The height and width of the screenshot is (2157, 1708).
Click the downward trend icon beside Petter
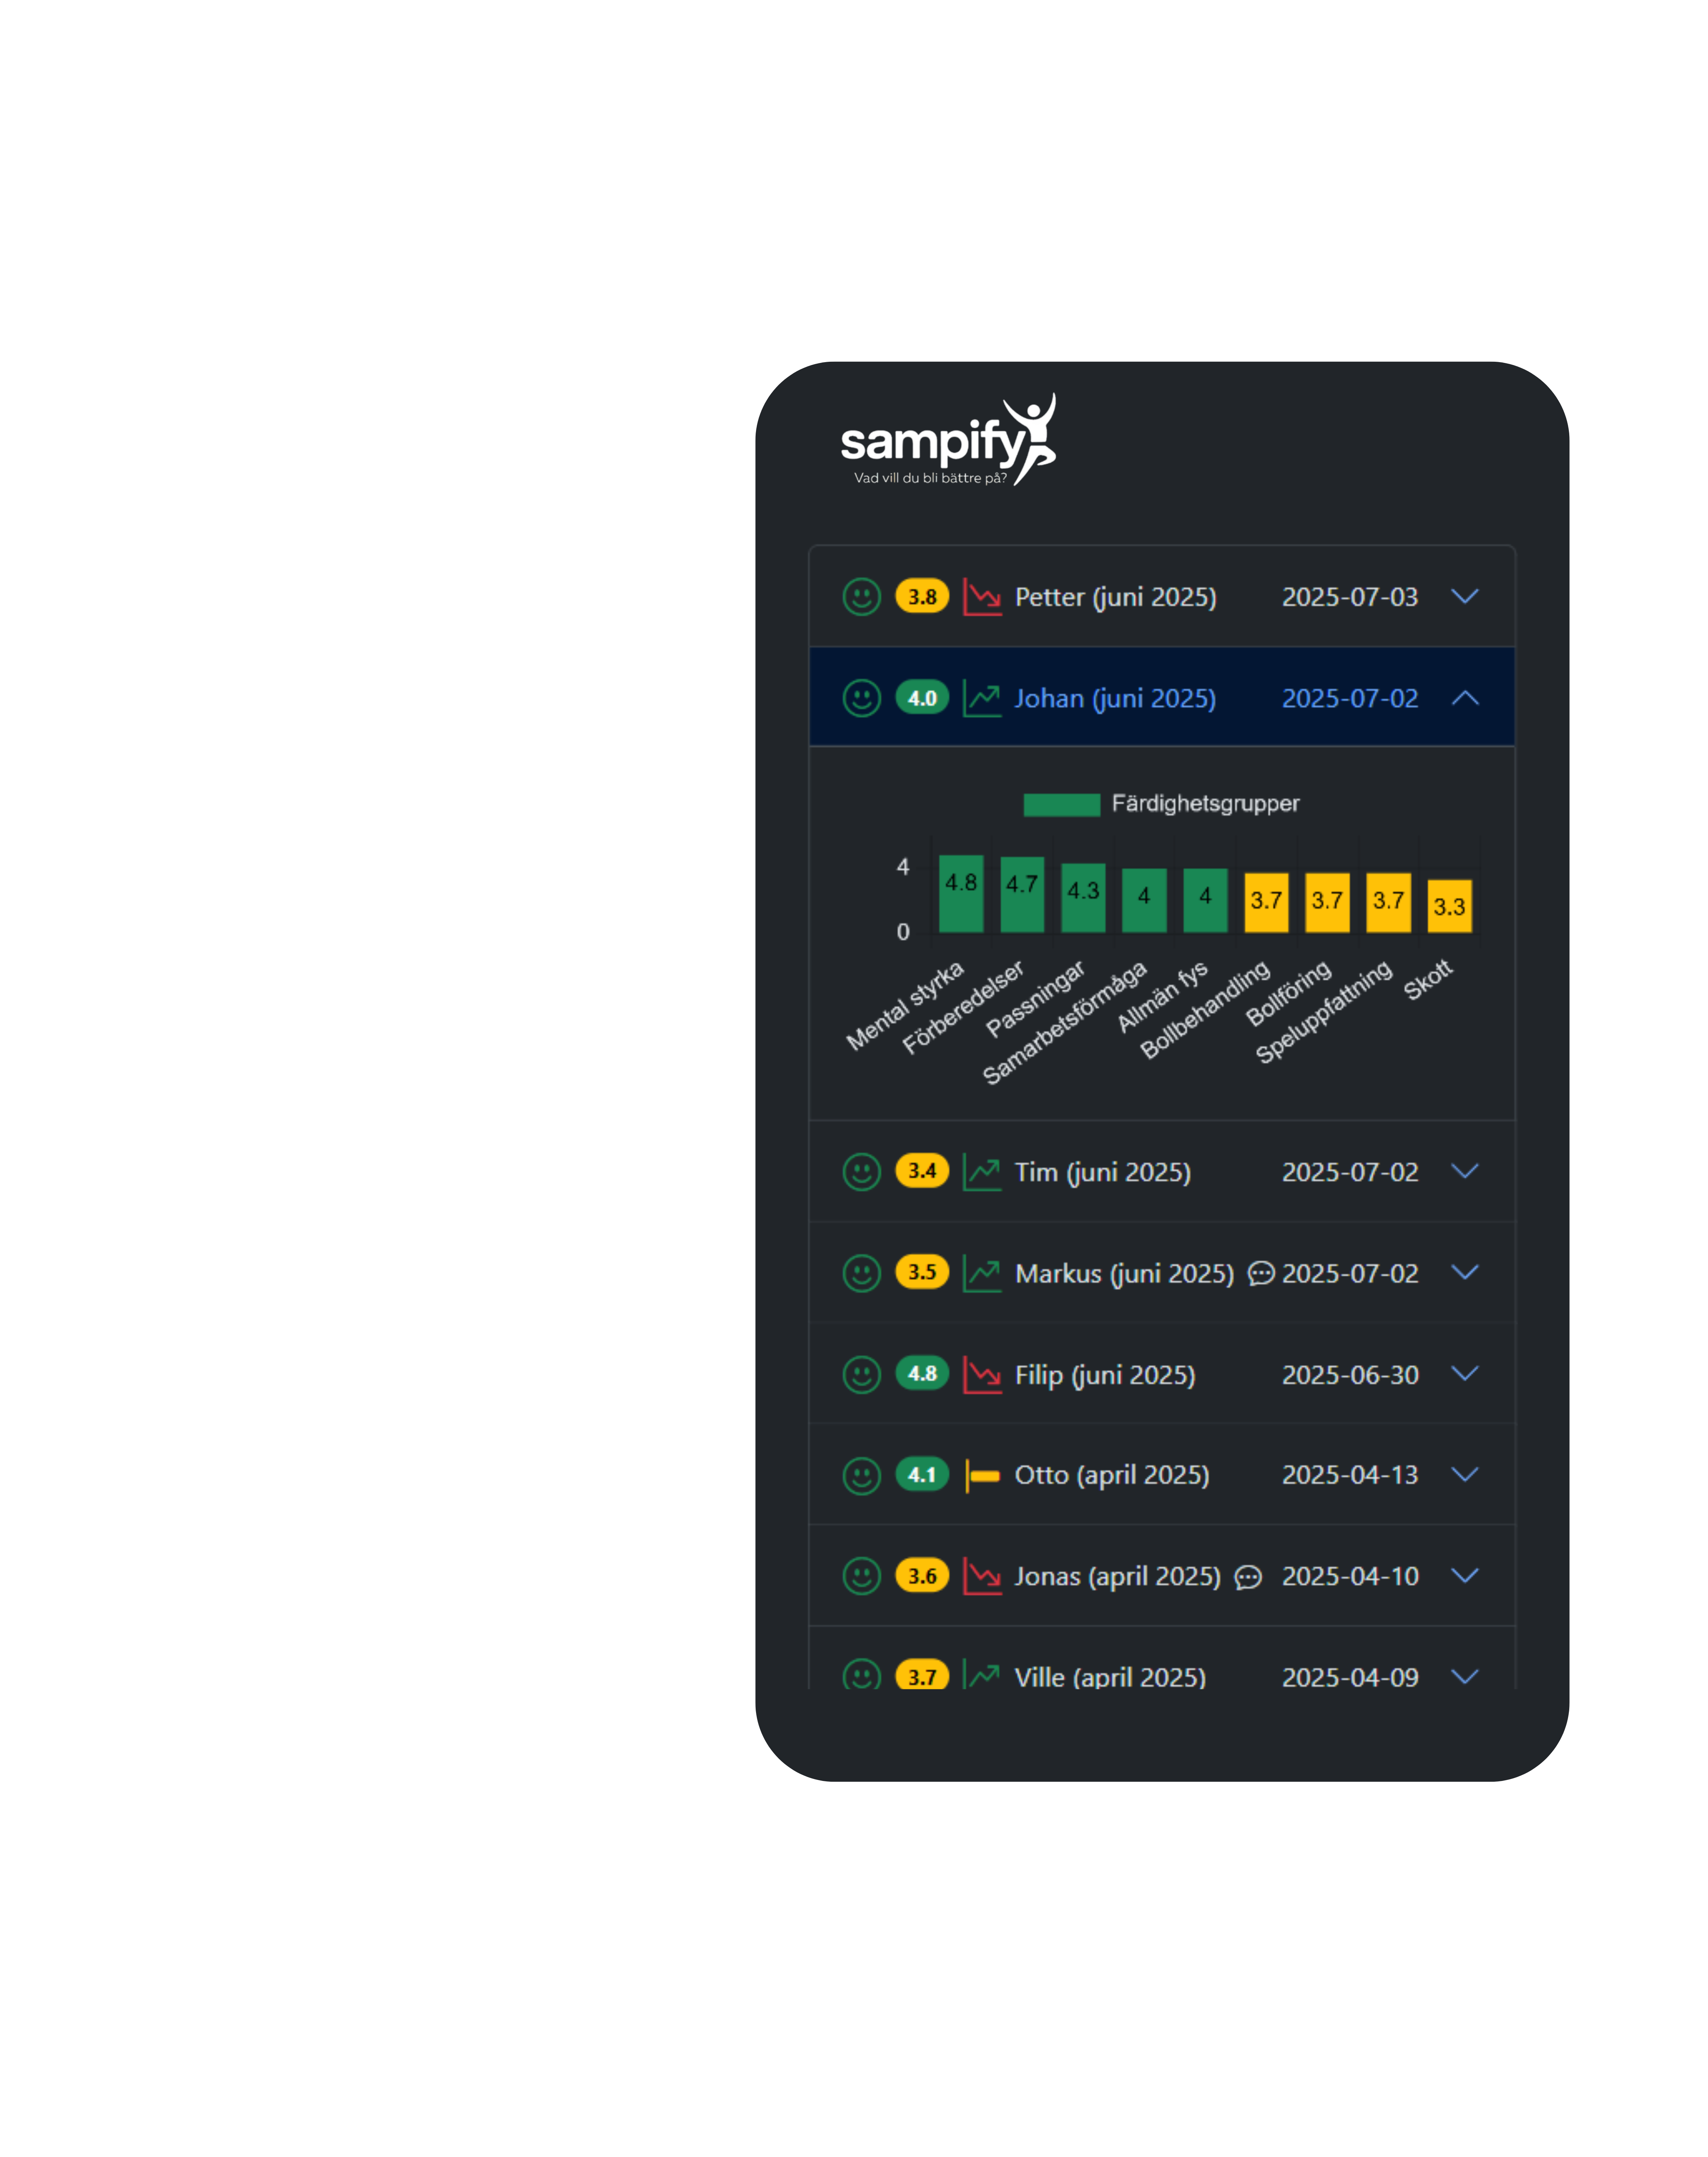tap(982, 597)
